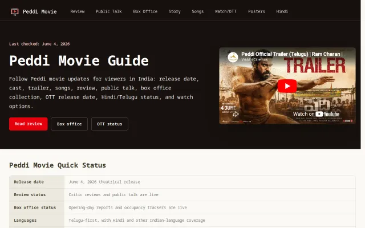Play the Peddi trailer YouTube video
Image resolution: width=365 pixels, height=228 pixels.
(287, 86)
